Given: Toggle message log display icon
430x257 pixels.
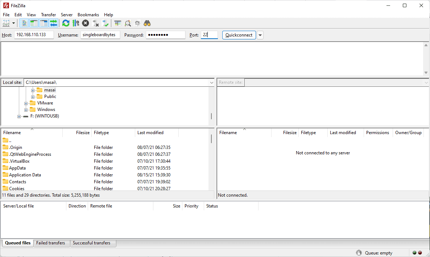Looking at the screenshot, I should (x=24, y=23).
